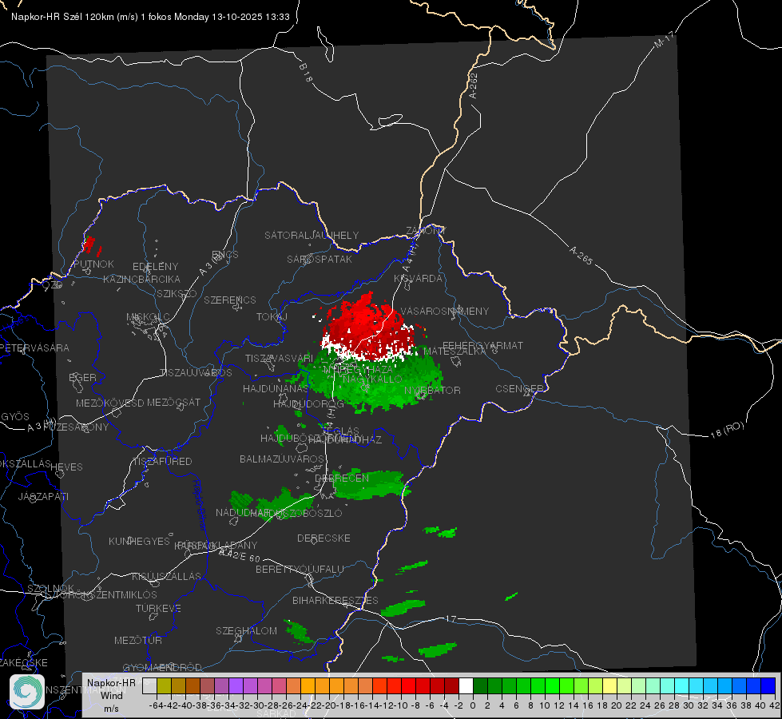Click the small red echo above PUTNOK
Viewport: 782px width, 719px height.
(x=89, y=244)
